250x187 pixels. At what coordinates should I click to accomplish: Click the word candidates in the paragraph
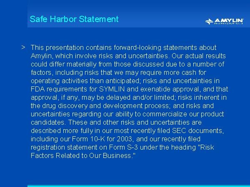click(48, 122)
